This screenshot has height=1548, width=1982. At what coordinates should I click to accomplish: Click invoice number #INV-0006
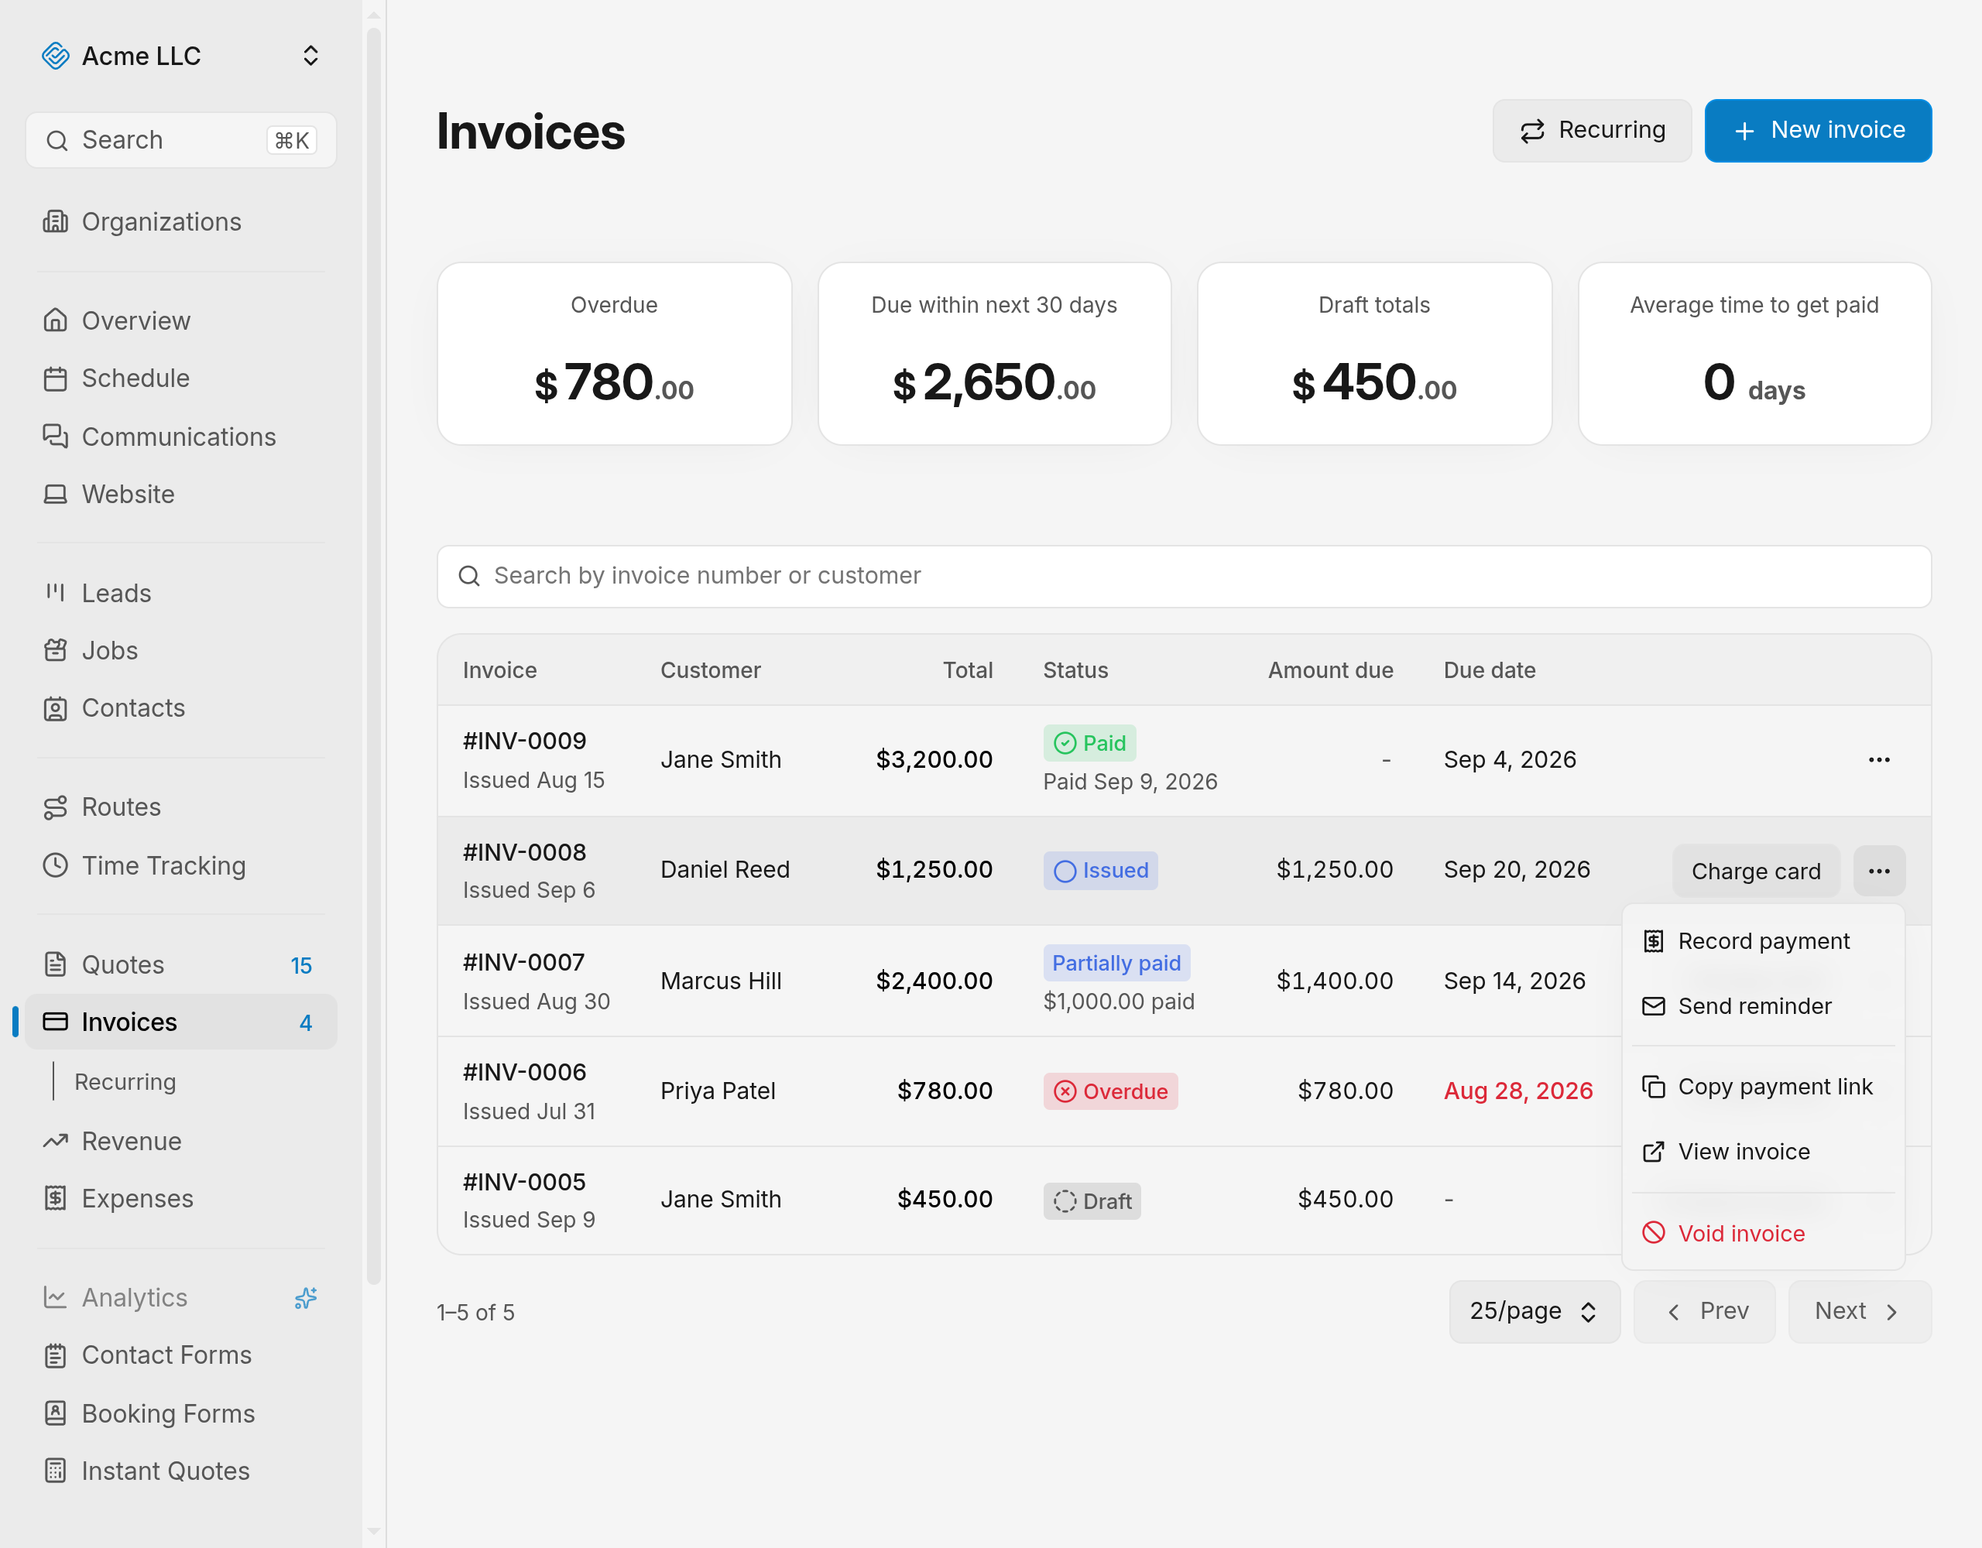pos(525,1072)
